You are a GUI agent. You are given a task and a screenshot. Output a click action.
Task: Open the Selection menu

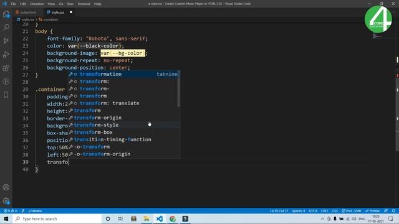(x=37, y=4)
